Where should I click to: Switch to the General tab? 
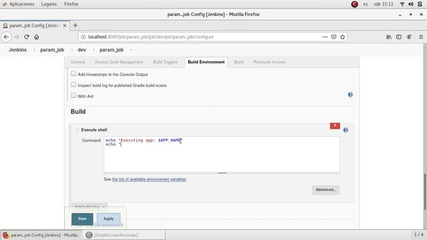pyautogui.click(x=78, y=62)
